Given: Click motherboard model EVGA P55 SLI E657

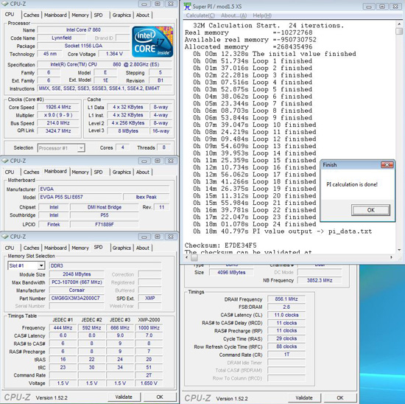Looking at the screenshot, I should tap(80, 197).
